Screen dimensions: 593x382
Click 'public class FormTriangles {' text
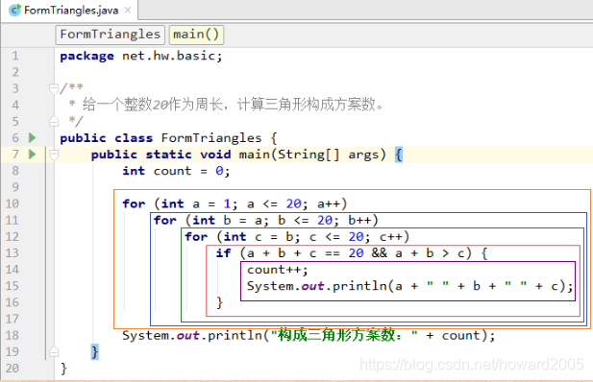(168, 138)
